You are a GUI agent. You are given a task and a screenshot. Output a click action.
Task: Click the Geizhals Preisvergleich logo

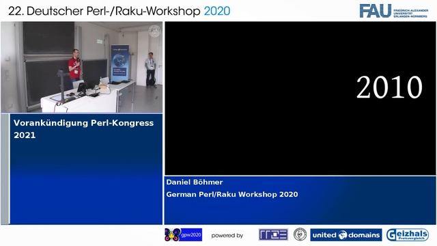[x=408, y=235]
